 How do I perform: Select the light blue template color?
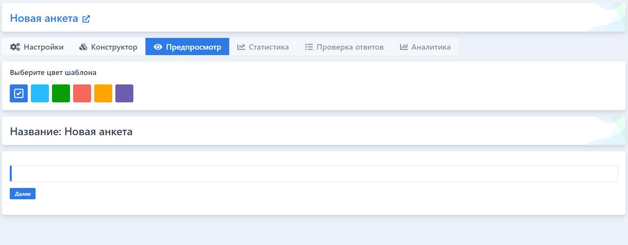click(x=40, y=93)
